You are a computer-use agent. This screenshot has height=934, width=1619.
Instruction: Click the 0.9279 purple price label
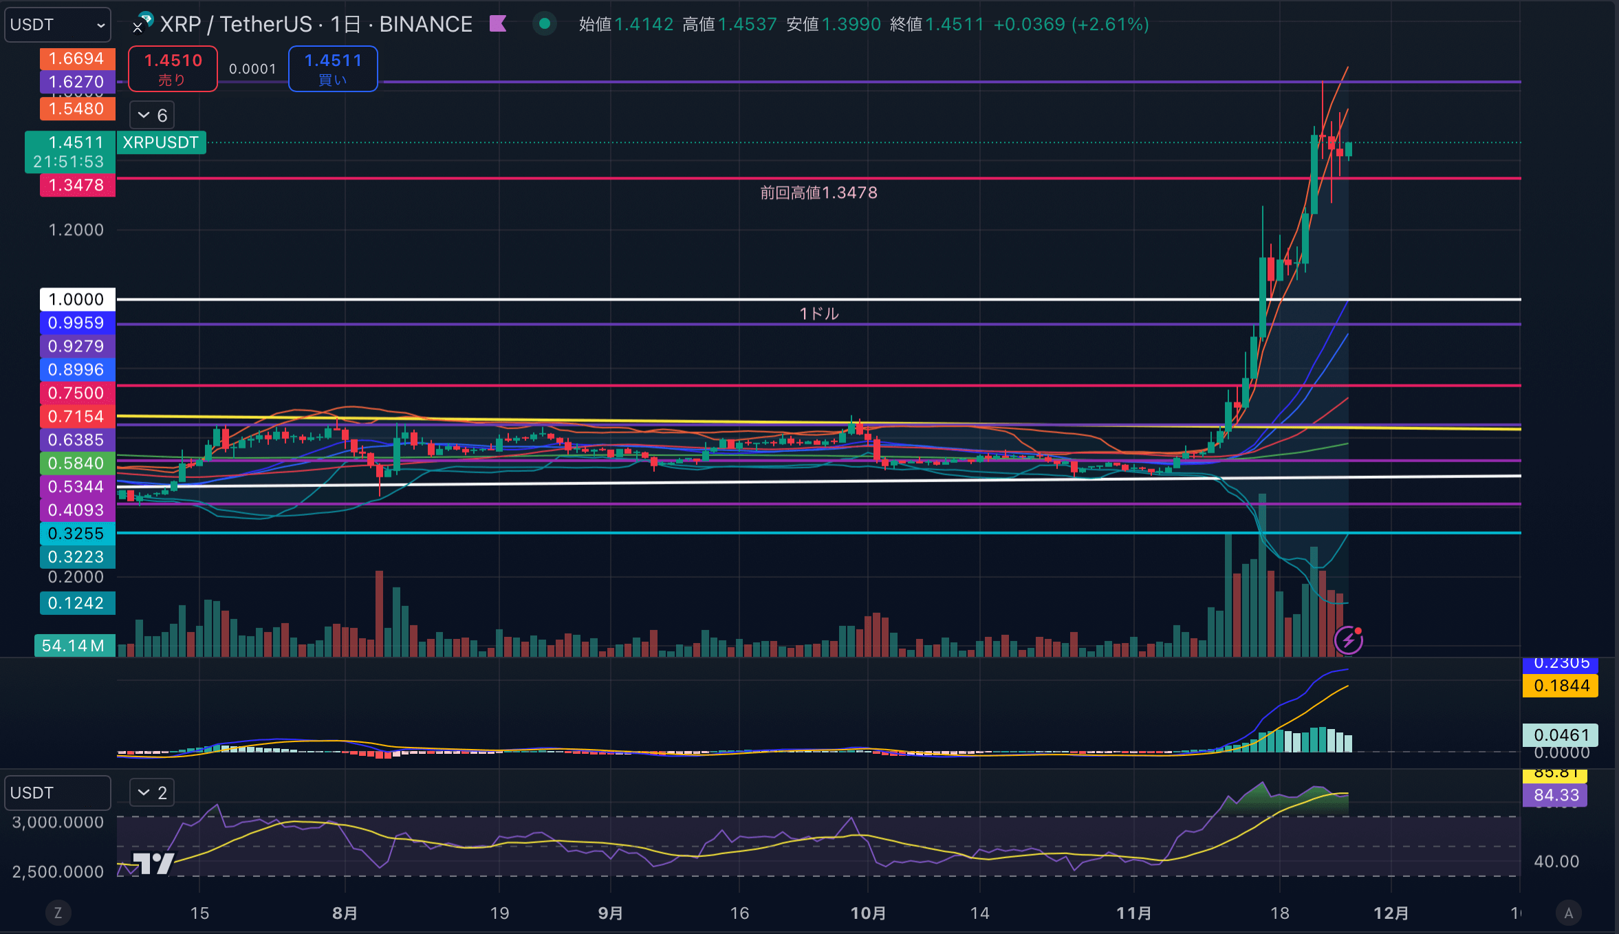click(77, 346)
